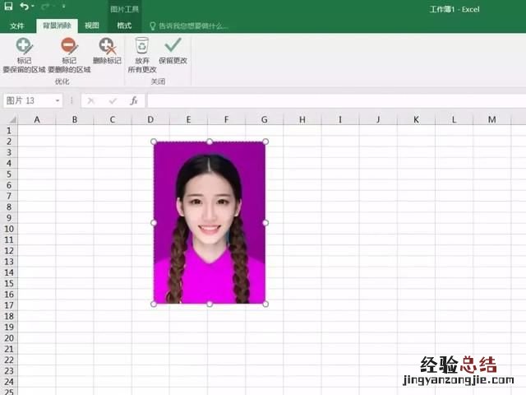Click the formula bar input area
The image size is (526, 395).
tap(329, 100)
